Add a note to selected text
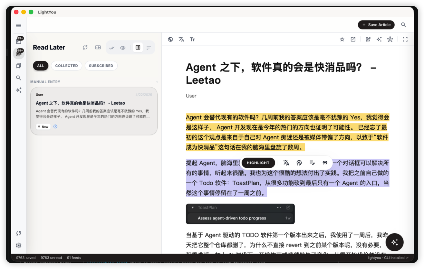 coord(312,163)
